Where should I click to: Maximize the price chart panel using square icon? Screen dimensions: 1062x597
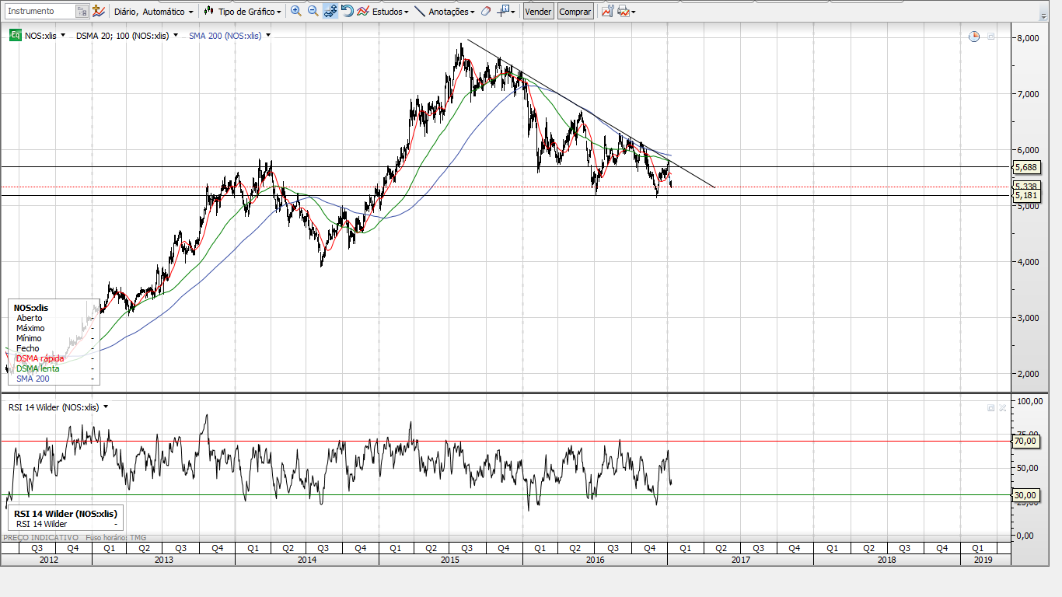991,37
